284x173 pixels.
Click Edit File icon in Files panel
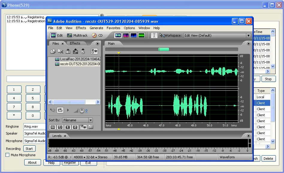point(68,51)
